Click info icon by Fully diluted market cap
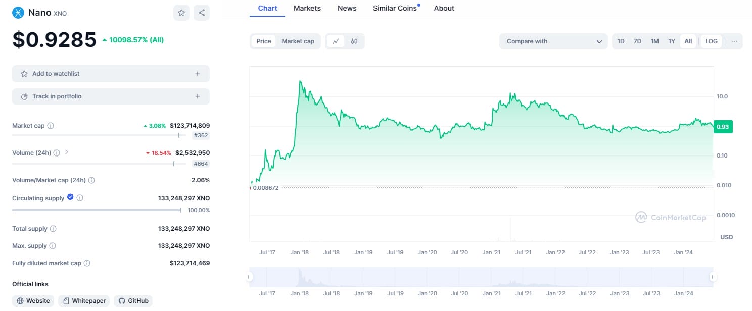The image size is (752, 311). click(x=87, y=263)
